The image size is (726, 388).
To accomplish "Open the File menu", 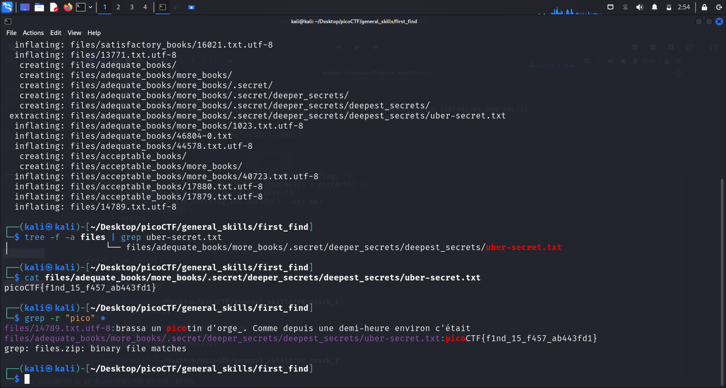I will click(x=11, y=33).
